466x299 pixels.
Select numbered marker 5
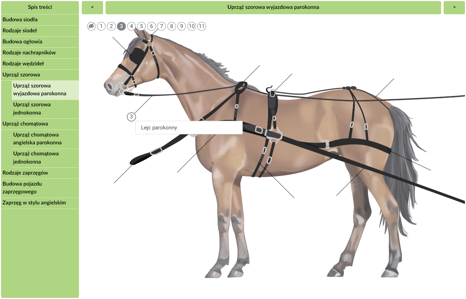(141, 26)
